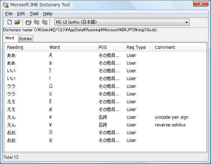The height and width of the screenshot is (164, 211).
Task: Open the Edit menu
Action: 21,14
